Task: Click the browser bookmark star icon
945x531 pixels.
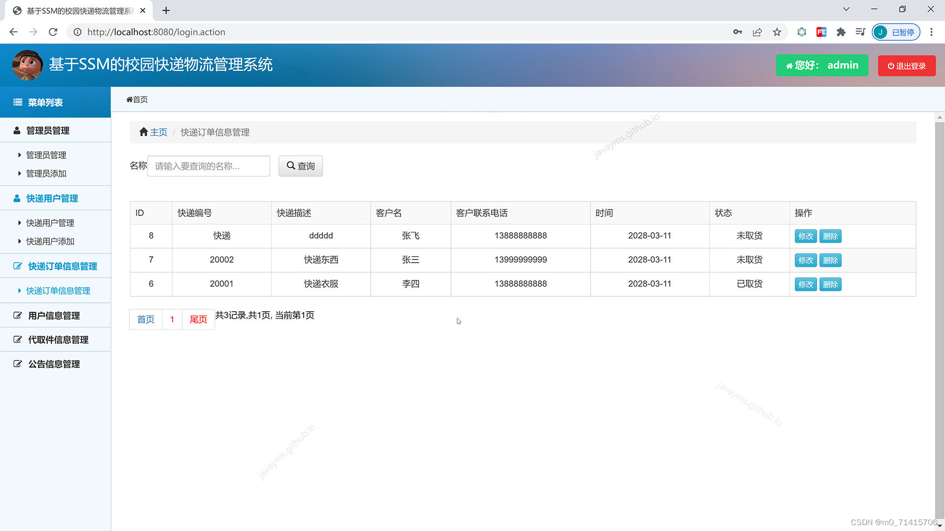Action: tap(777, 32)
